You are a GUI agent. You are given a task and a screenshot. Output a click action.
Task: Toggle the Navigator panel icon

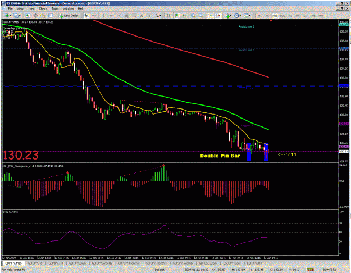[43, 16]
